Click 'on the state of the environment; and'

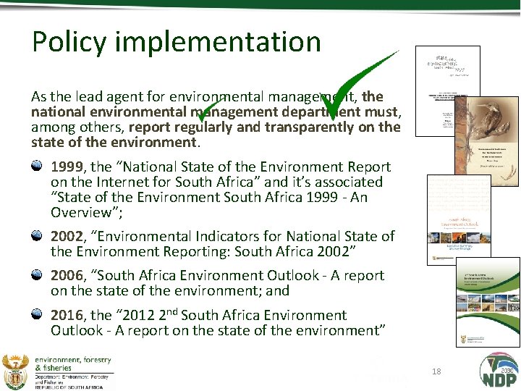170,291
